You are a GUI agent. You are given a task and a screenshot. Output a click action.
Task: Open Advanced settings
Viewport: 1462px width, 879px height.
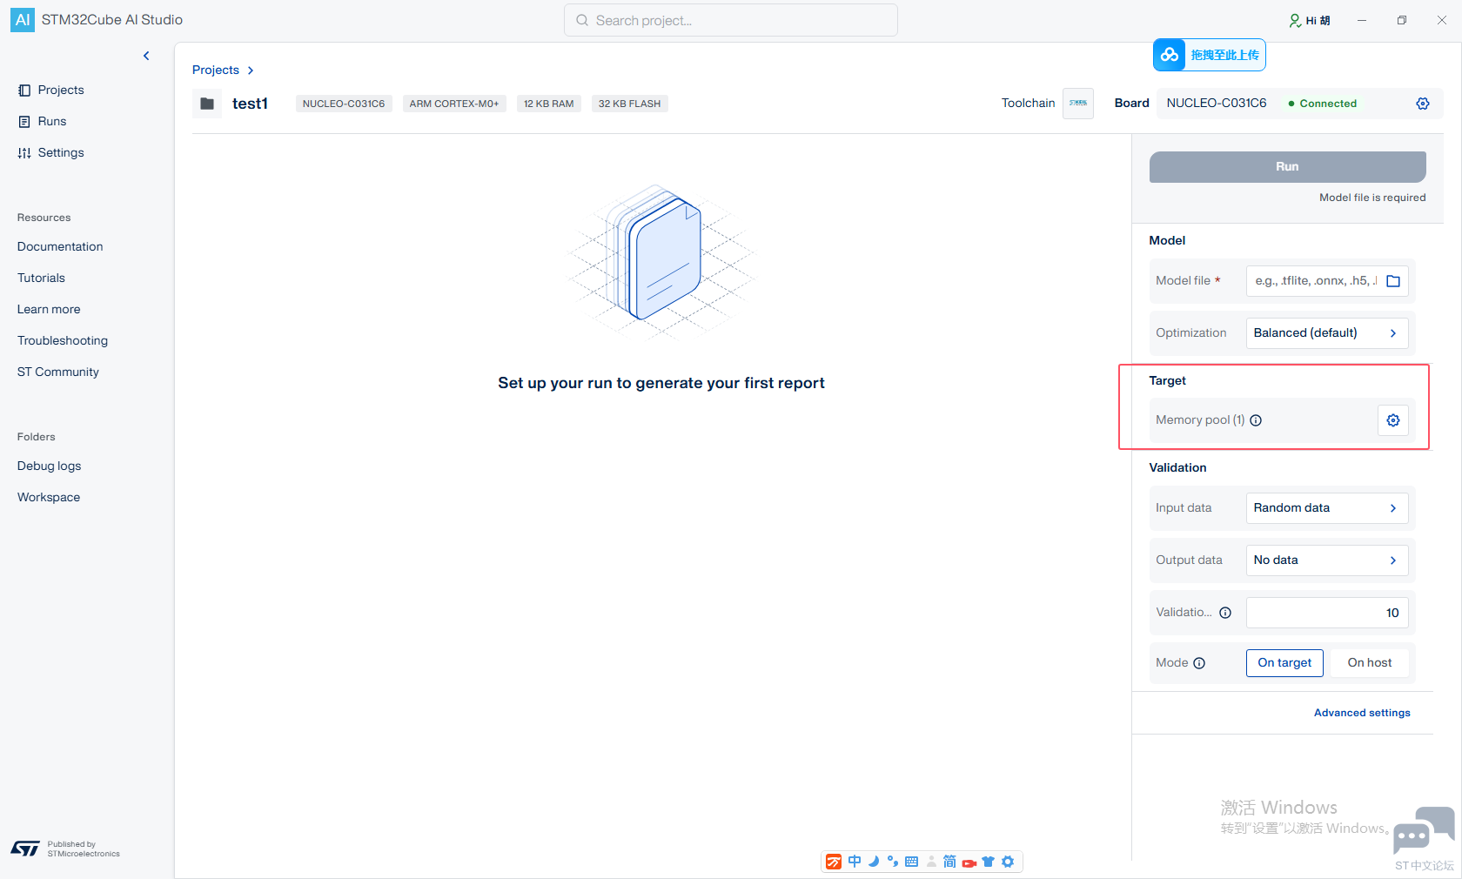pyautogui.click(x=1362, y=713)
